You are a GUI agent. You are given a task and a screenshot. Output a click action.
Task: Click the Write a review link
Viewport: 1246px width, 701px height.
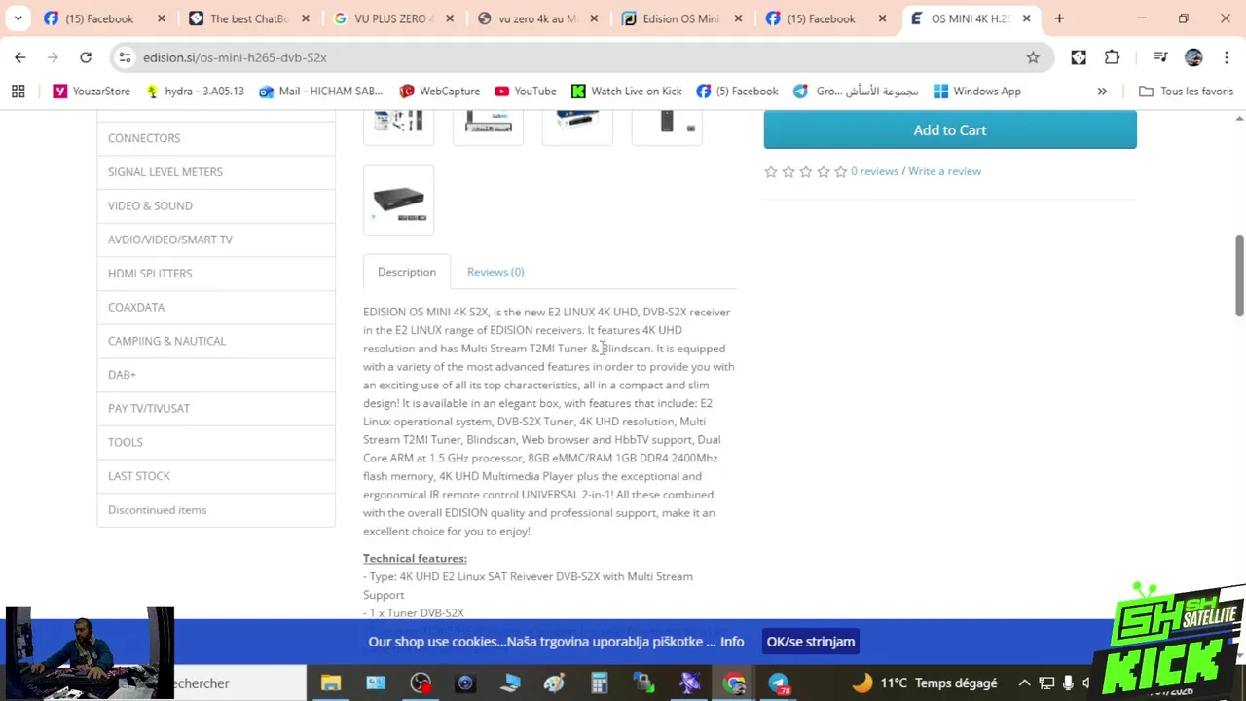tap(944, 171)
